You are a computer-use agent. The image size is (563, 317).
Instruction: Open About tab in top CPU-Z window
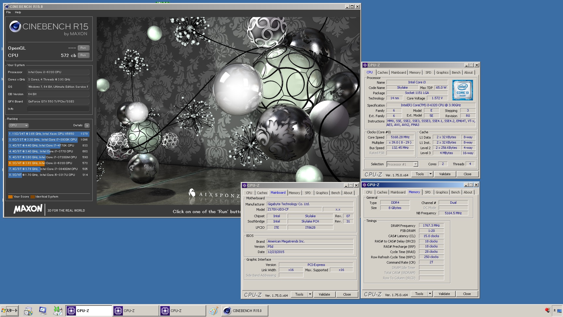(468, 72)
